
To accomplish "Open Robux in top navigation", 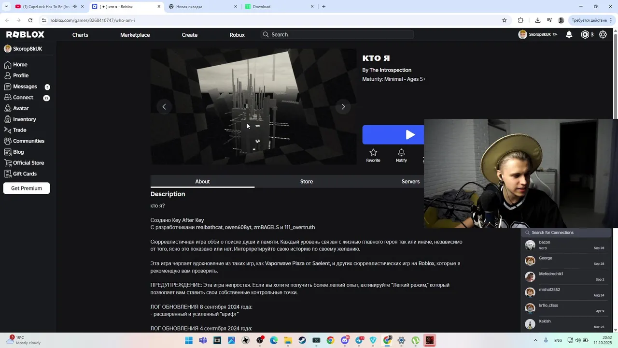I will click(x=237, y=35).
